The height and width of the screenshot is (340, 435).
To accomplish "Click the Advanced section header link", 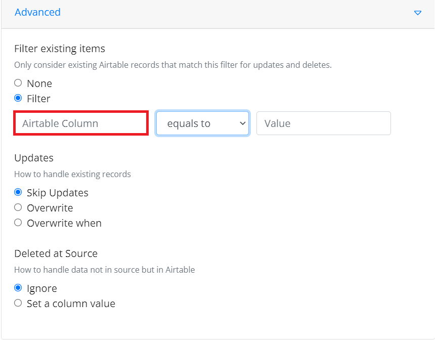I will tap(37, 12).
